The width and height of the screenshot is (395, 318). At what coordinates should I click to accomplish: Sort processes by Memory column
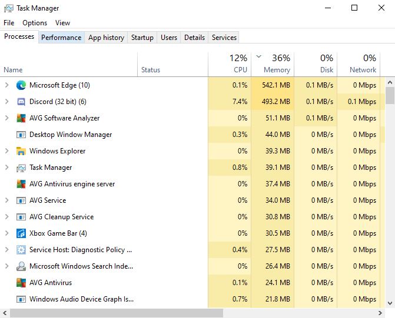[x=273, y=64]
